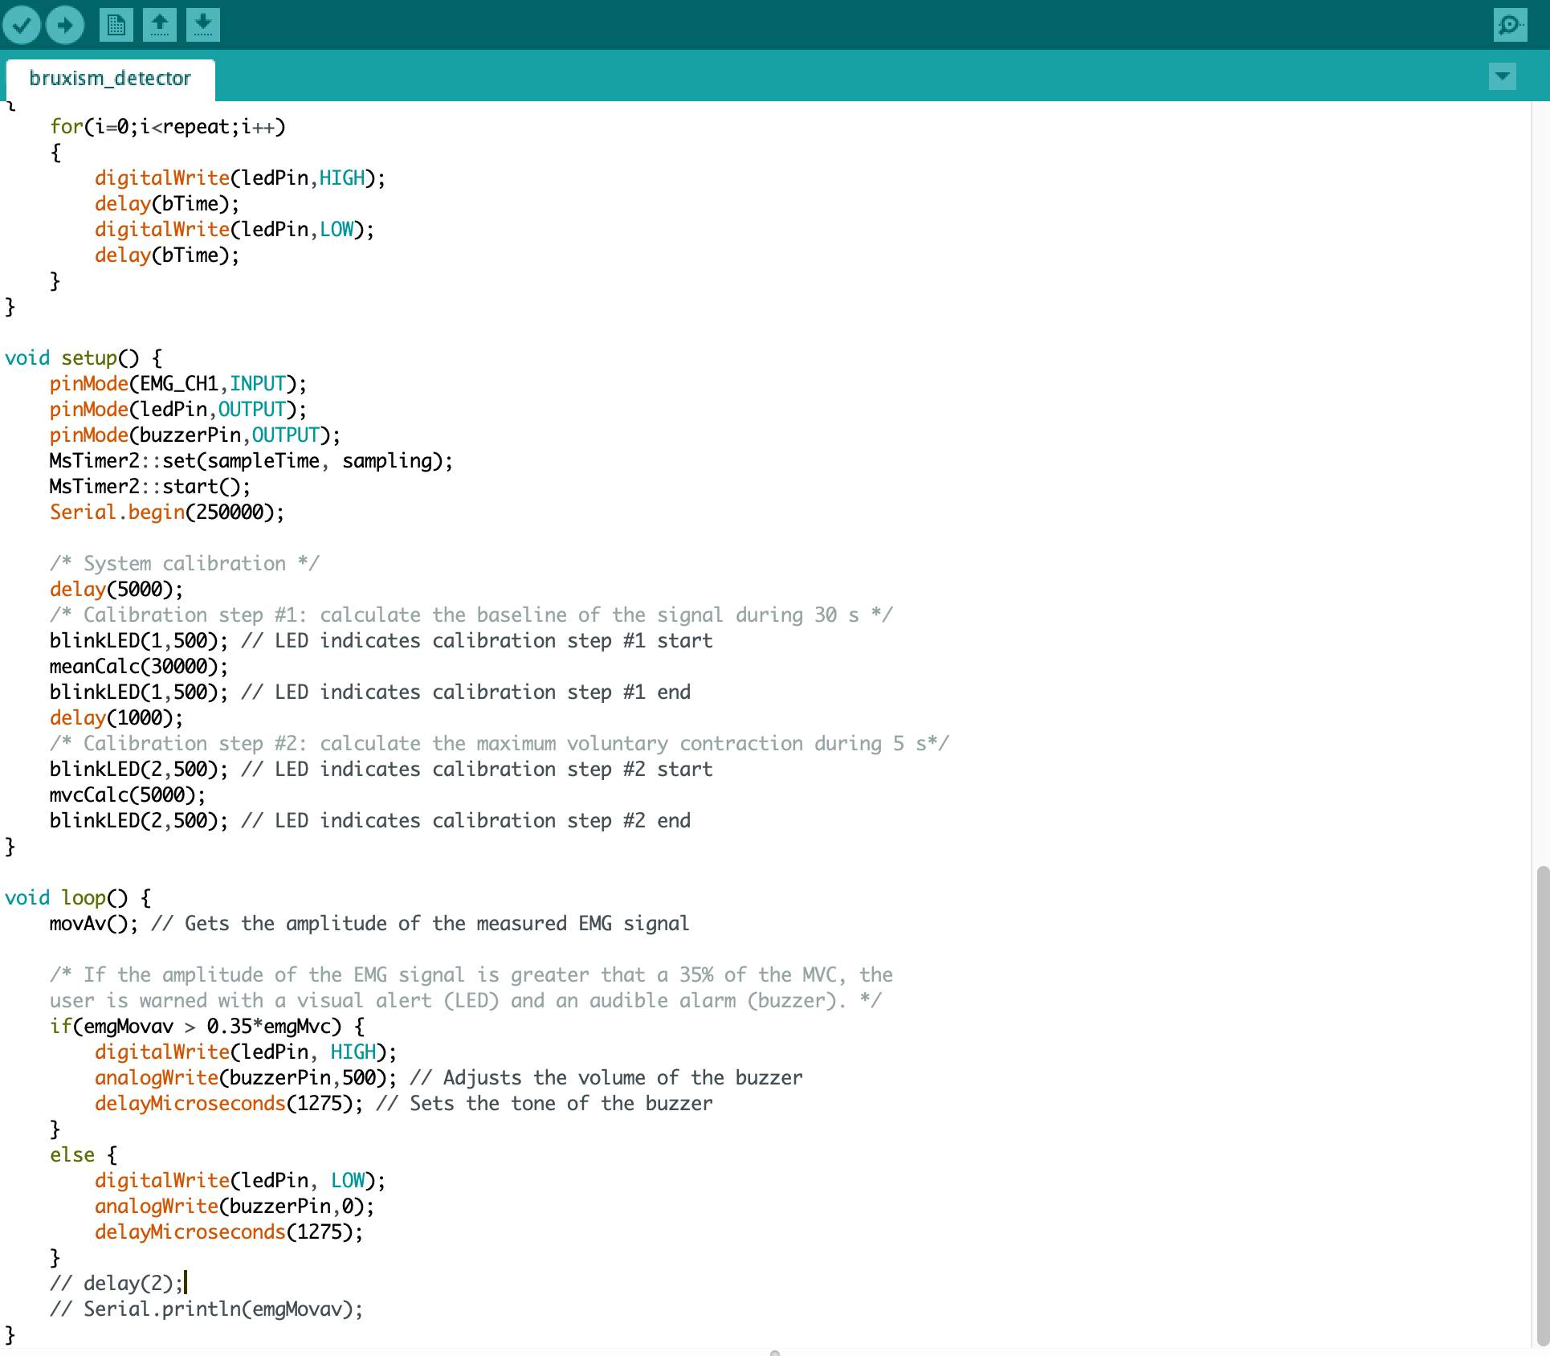Click the line 'digitalWrite(ledPin,HIGH);' in the for loop
The image size is (1550, 1356).
[240, 178]
